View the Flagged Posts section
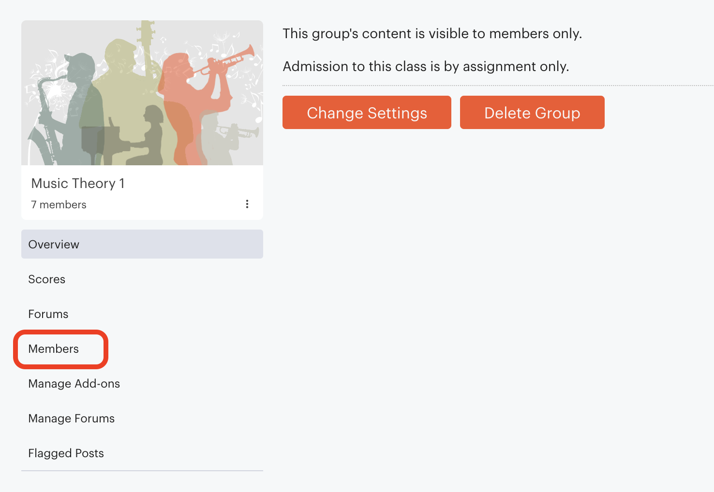 [66, 453]
